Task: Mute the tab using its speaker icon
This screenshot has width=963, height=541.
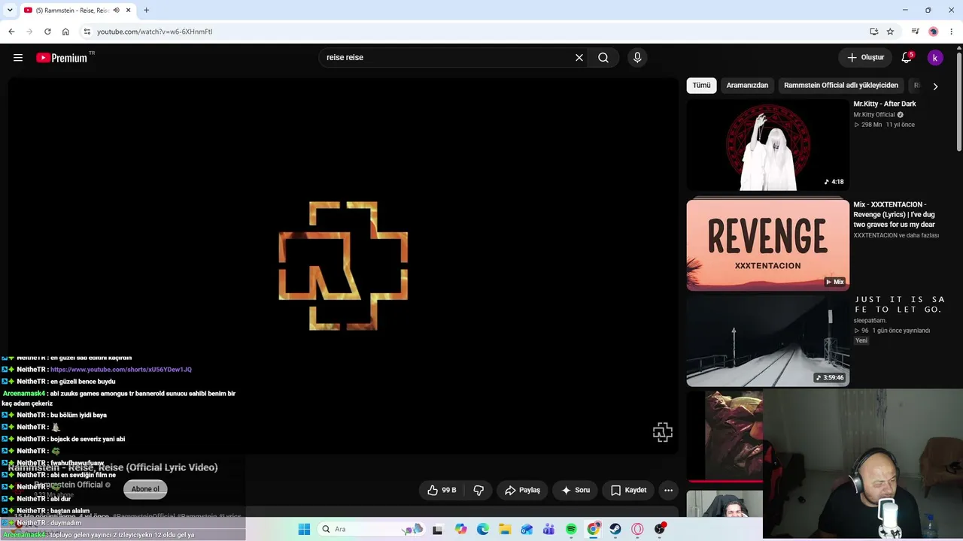Action: point(116,11)
